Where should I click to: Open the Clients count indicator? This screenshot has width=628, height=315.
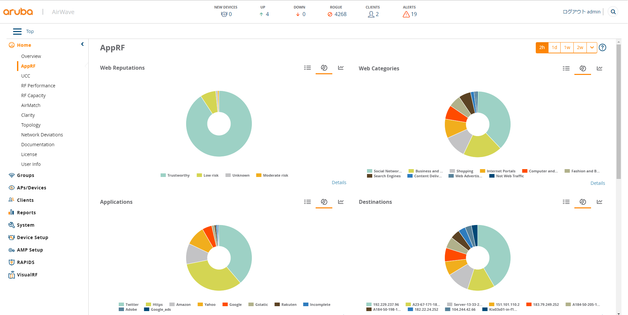(x=373, y=14)
